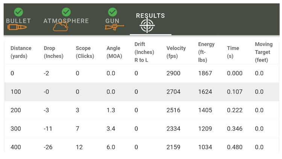Screen dimensions: 282x159
Task: Click the Velocity (fps) column header
Action: pos(176,52)
